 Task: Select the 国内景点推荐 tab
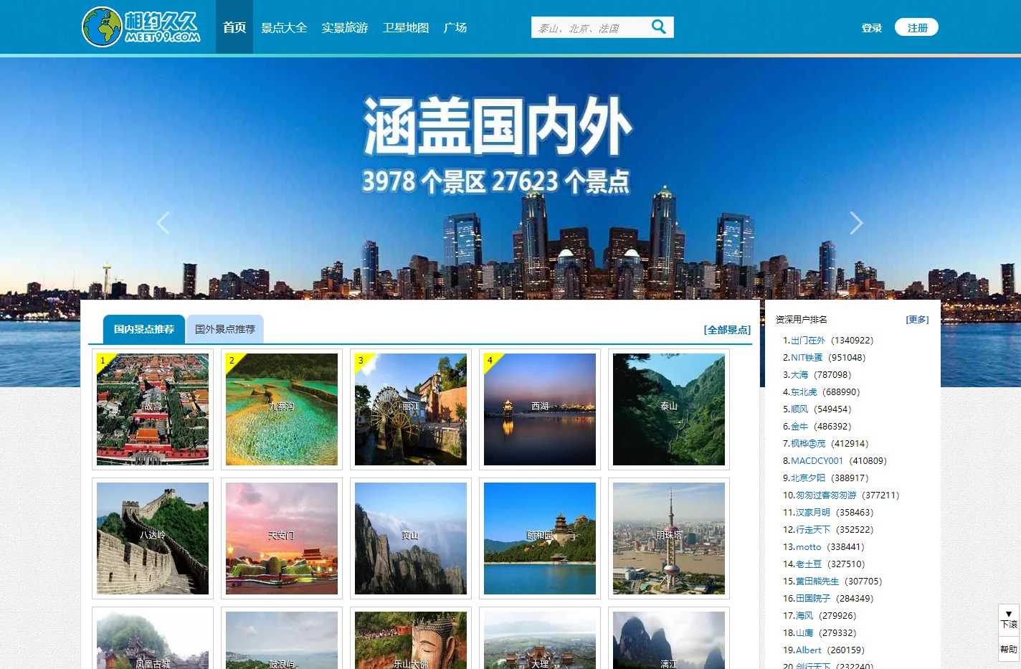coord(144,329)
